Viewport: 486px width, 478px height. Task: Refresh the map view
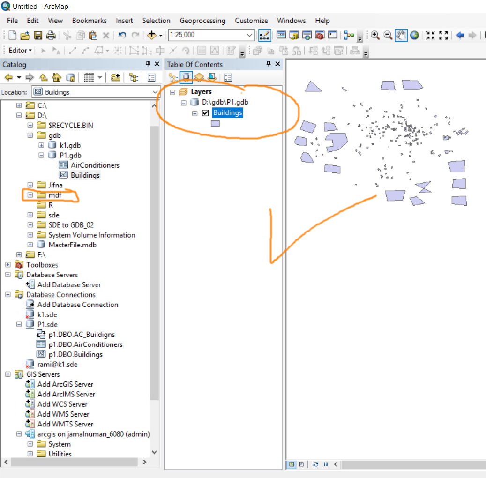tap(315, 464)
